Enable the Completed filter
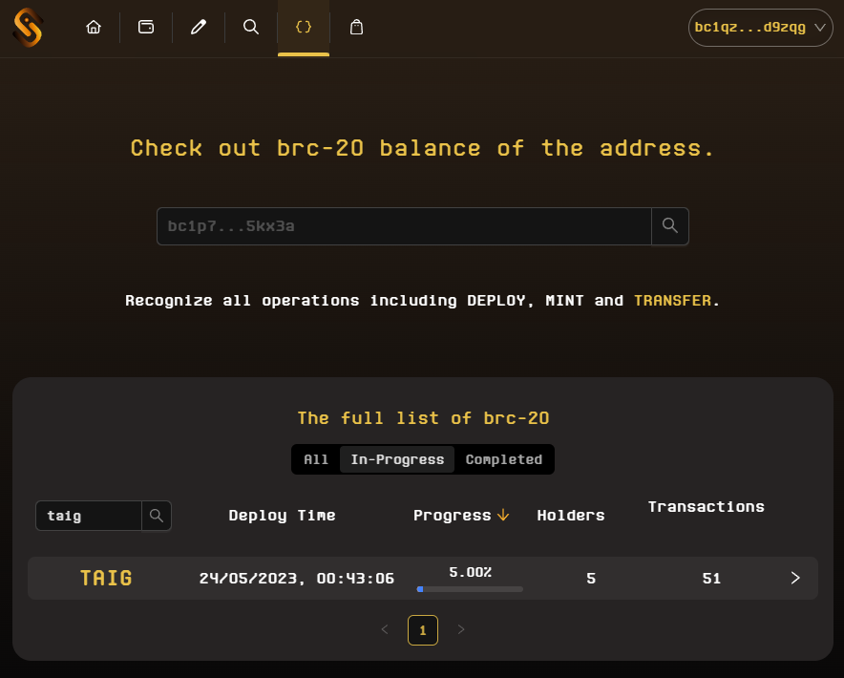Image resolution: width=844 pixels, height=678 pixels. pyautogui.click(x=504, y=459)
